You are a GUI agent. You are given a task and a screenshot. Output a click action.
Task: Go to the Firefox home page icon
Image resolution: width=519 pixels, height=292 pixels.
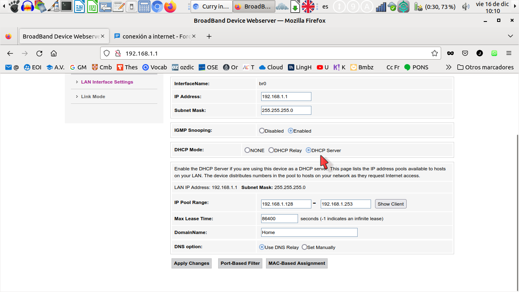pos(54,54)
